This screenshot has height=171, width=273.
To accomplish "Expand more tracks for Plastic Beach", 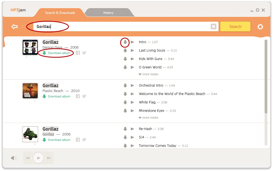I will coord(148,118).
